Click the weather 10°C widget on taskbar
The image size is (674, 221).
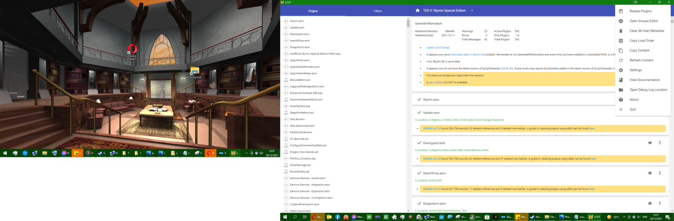pyautogui.click(x=613, y=217)
